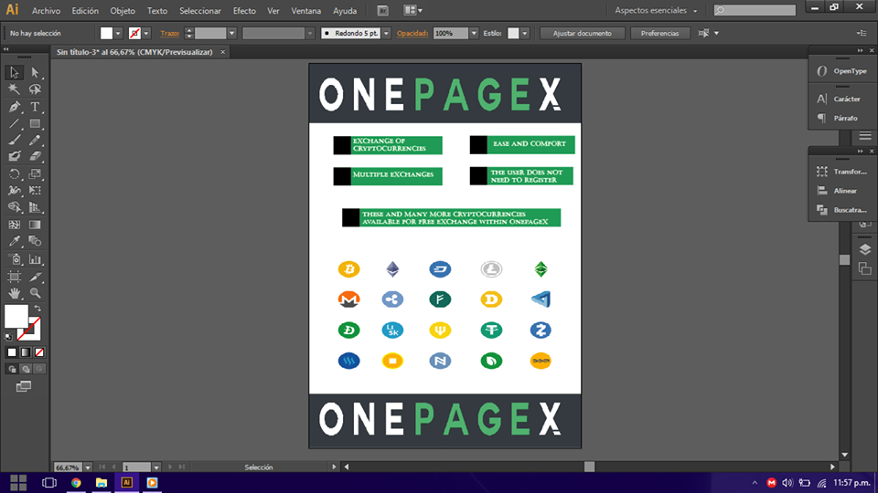Select the Eraser tool
The width and height of the screenshot is (878, 493).
tap(35, 156)
